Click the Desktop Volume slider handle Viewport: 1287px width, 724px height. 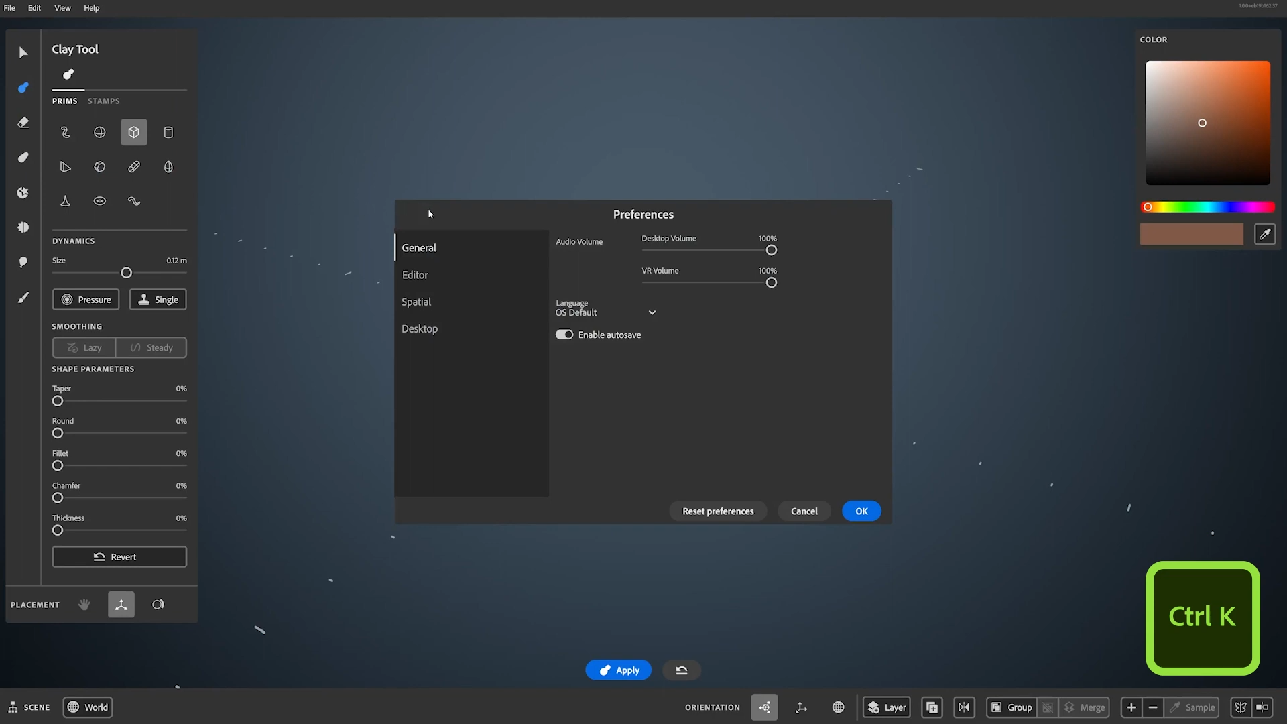[772, 250]
